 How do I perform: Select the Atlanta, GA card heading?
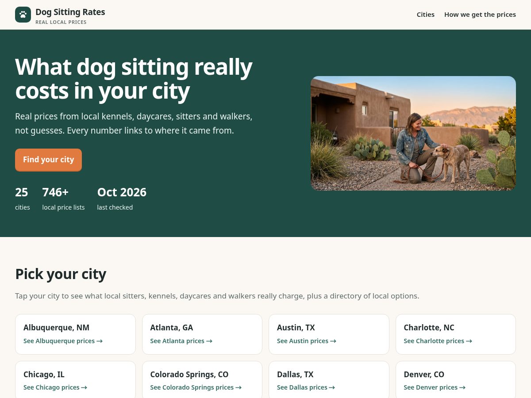[x=172, y=328]
